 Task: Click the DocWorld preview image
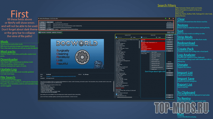[77, 54]
